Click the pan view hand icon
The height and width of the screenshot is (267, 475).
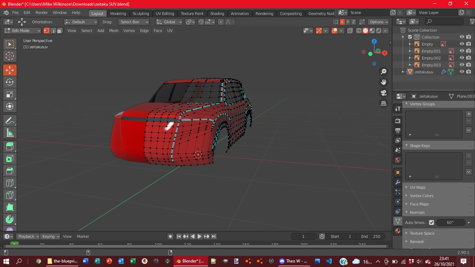pyautogui.click(x=384, y=82)
